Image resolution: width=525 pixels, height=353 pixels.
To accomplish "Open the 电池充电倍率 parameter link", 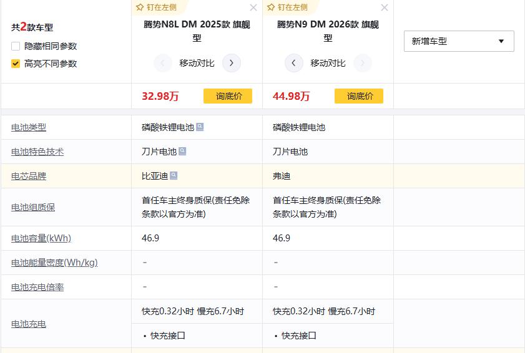I will (x=37, y=288).
